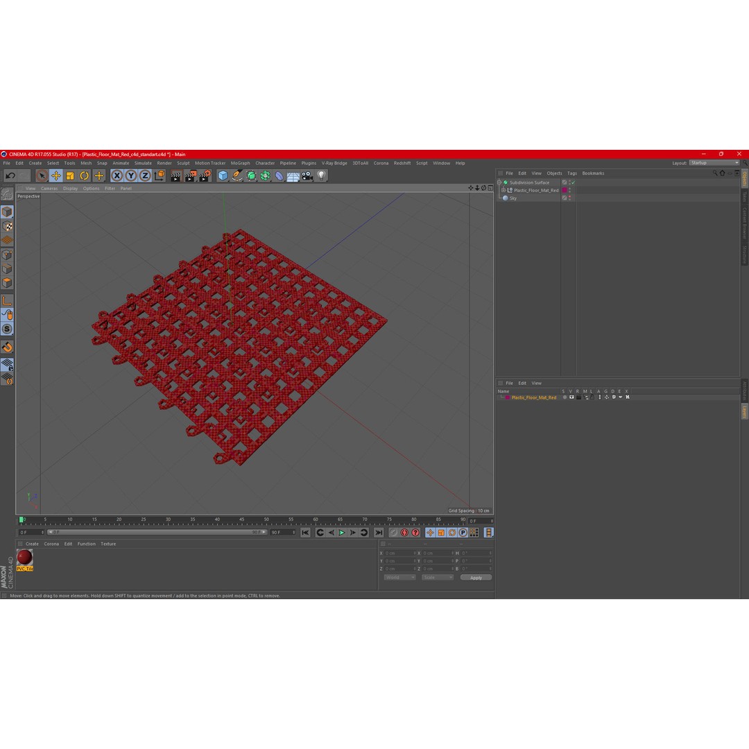
Task: Open the World coordinate dropdown
Action: [400, 578]
